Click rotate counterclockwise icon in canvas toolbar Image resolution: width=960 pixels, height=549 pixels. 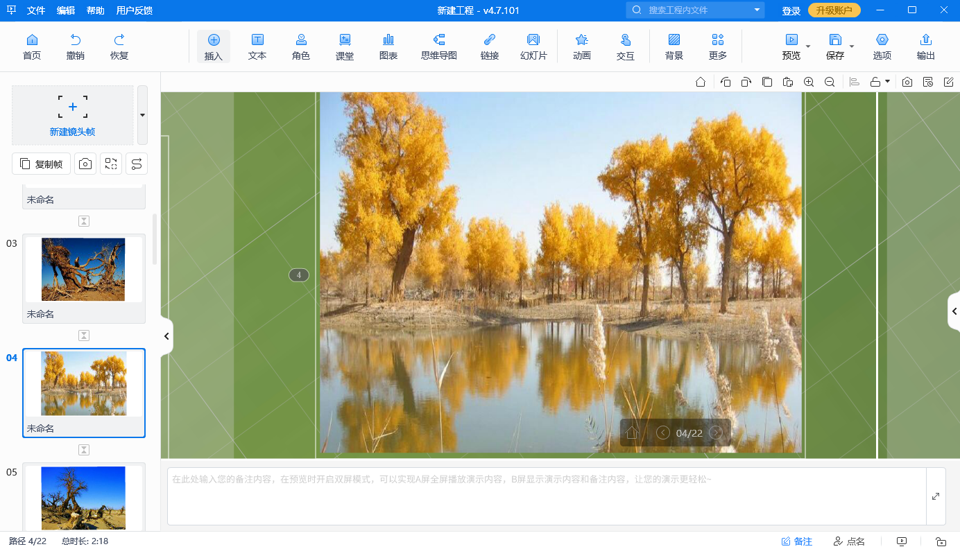pyautogui.click(x=726, y=82)
